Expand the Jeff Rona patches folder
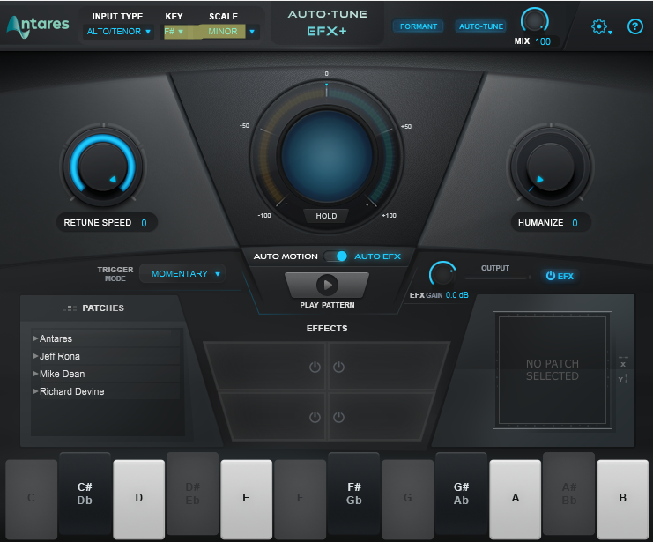 36,356
